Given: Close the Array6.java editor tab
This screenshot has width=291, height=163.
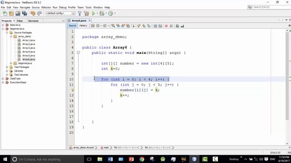Looking at the screenshot, I should pyautogui.click(x=90, y=21).
